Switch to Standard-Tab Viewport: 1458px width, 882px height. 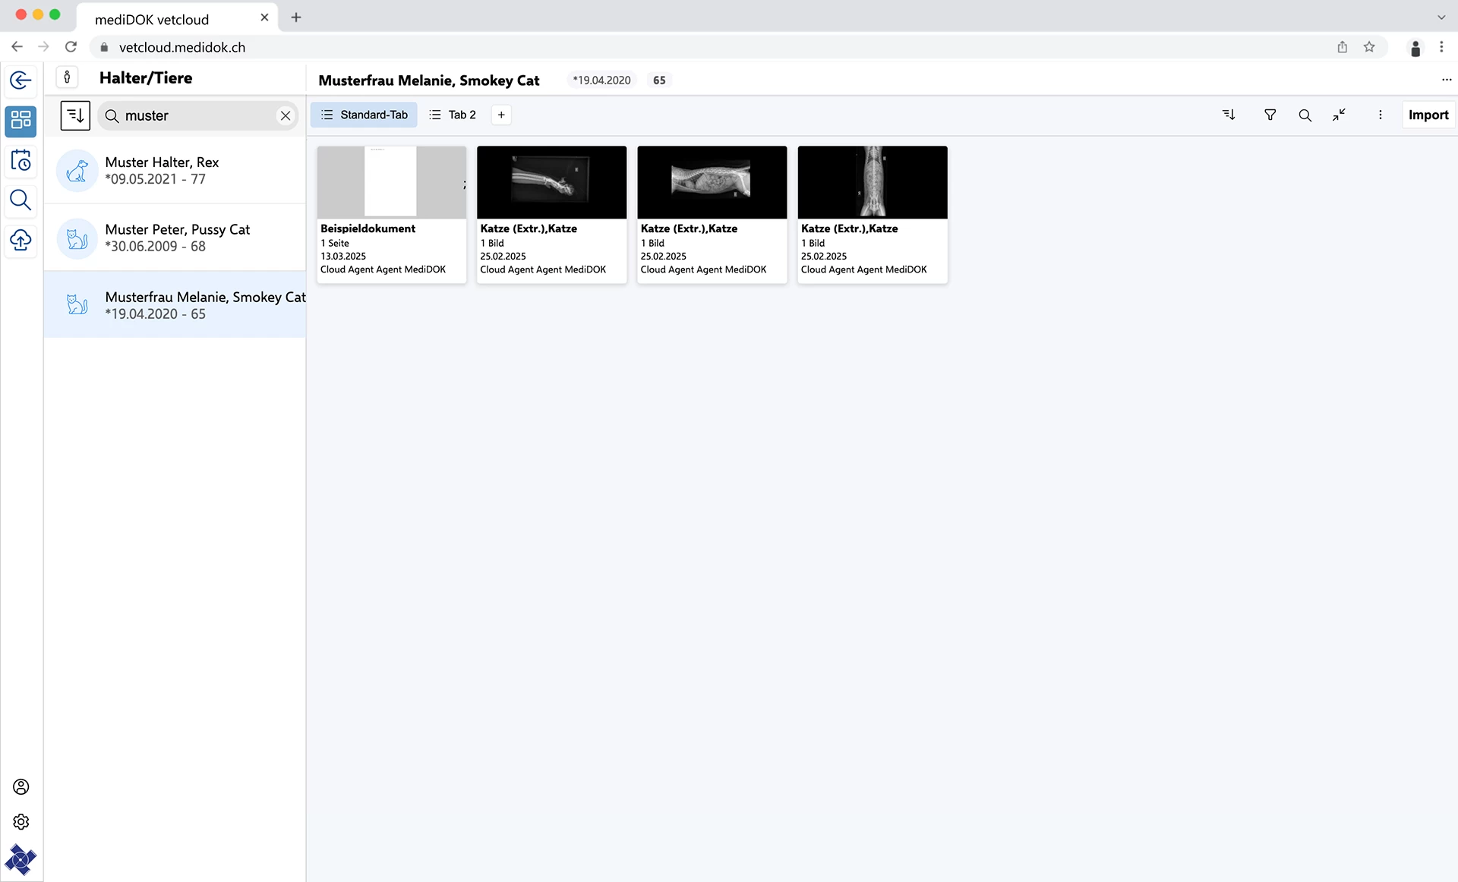[364, 115]
